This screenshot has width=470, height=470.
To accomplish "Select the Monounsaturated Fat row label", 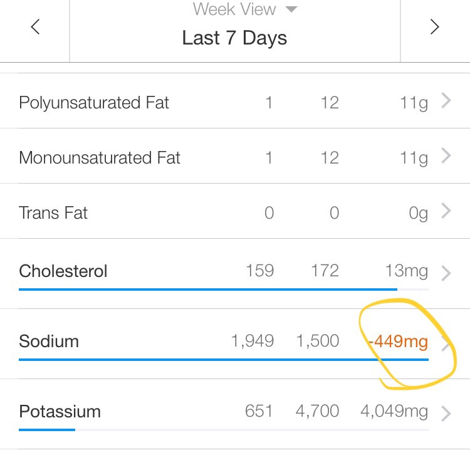I will point(100,158).
